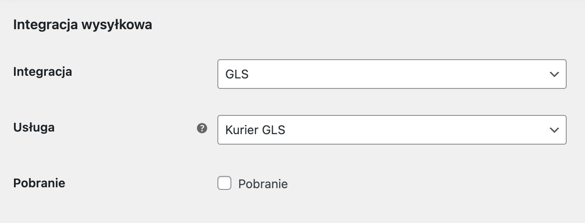585x223 pixels.
Task: Expand courier service list with its arrow
Action: (554, 130)
